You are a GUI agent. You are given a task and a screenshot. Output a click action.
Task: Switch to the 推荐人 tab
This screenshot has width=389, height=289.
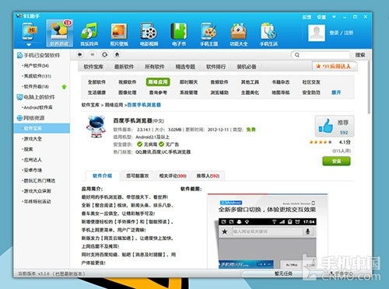[x=208, y=176]
